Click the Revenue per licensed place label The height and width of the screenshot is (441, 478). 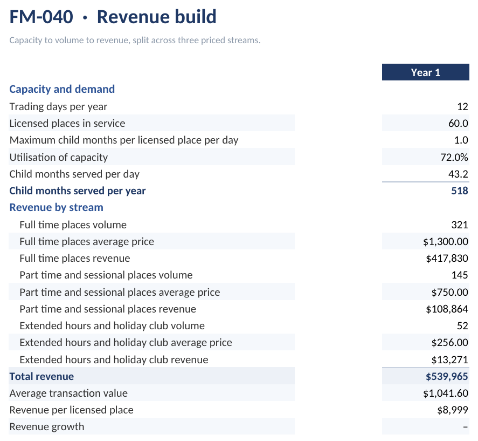pyautogui.click(x=71, y=410)
